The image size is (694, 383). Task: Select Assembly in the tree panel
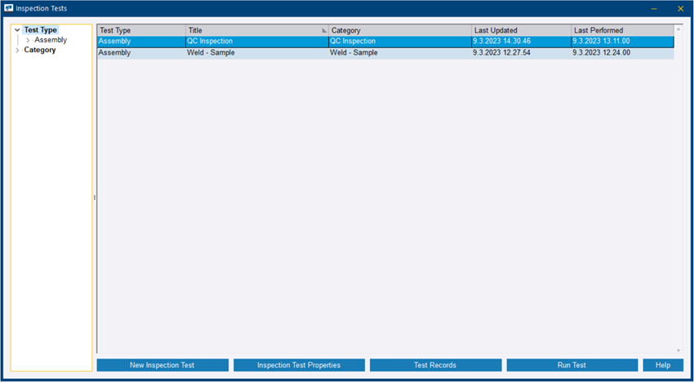click(51, 40)
